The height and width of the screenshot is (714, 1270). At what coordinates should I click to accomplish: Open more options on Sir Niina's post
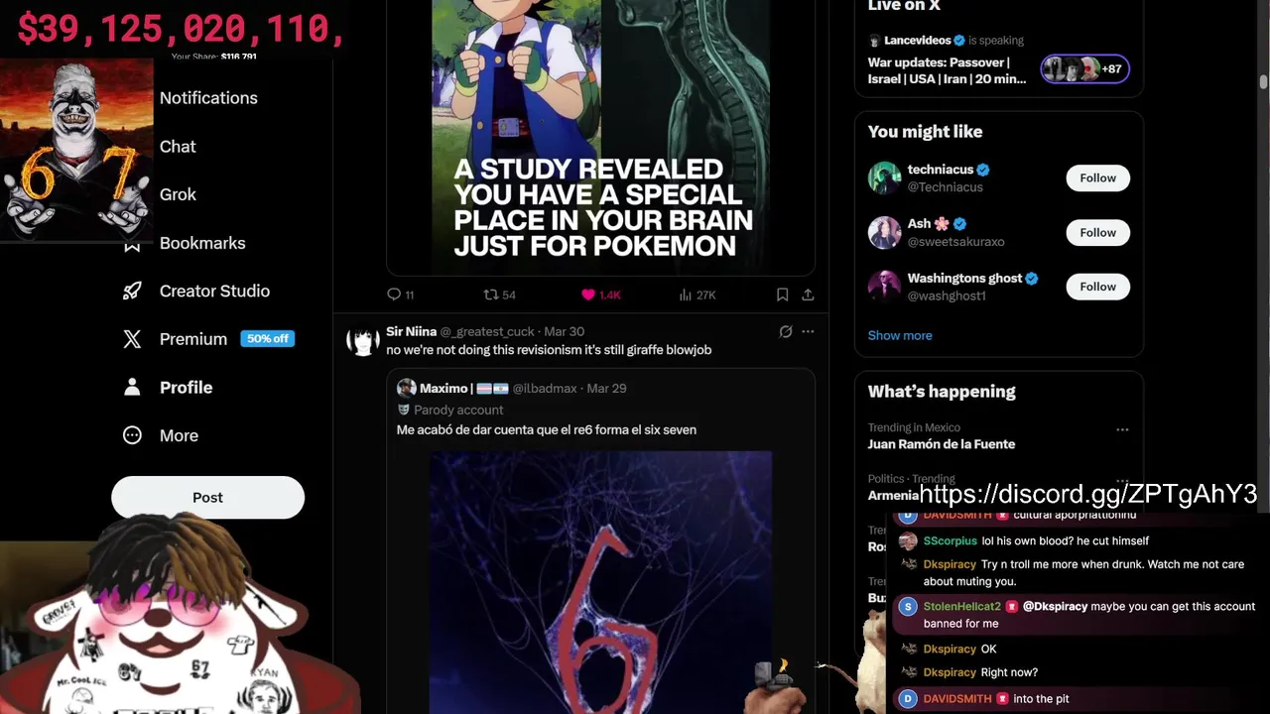[808, 331]
